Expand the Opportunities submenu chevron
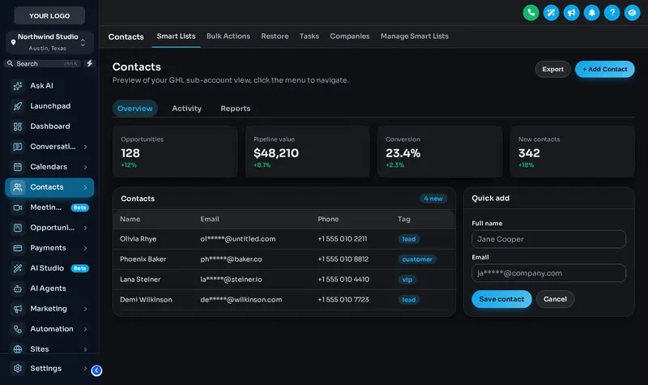 (86, 228)
